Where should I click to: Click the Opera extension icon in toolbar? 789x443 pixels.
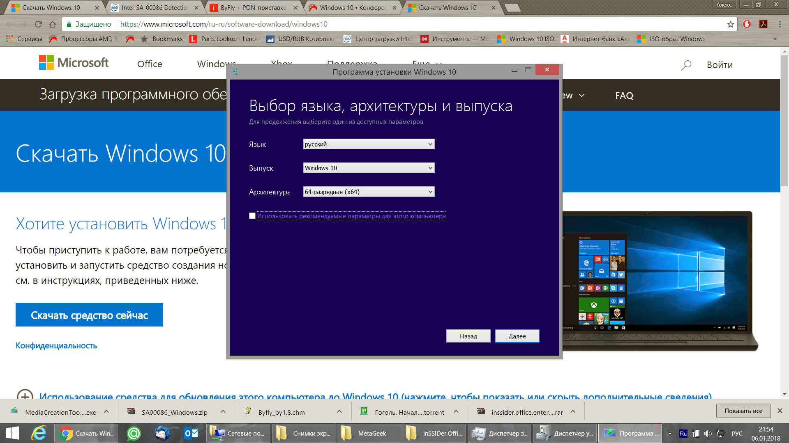[x=747, y=24]
